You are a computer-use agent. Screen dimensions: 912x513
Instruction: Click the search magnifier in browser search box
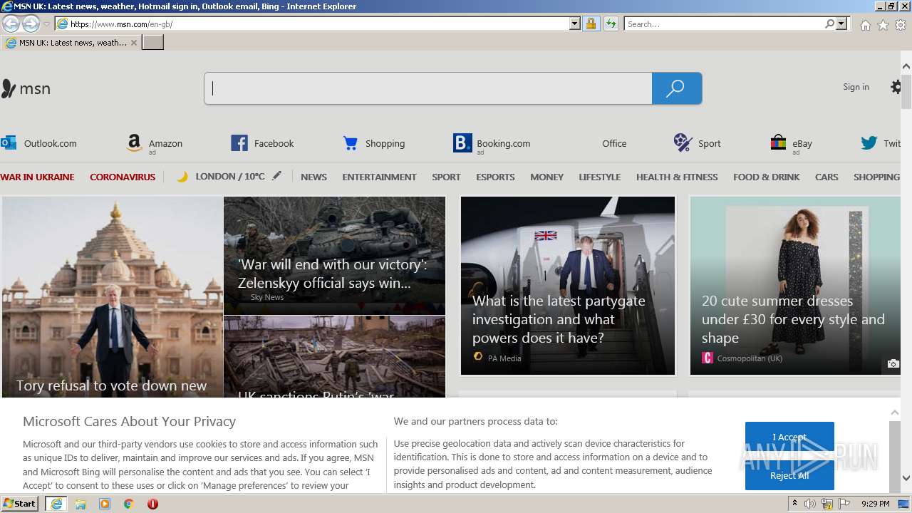pos(829,24)
